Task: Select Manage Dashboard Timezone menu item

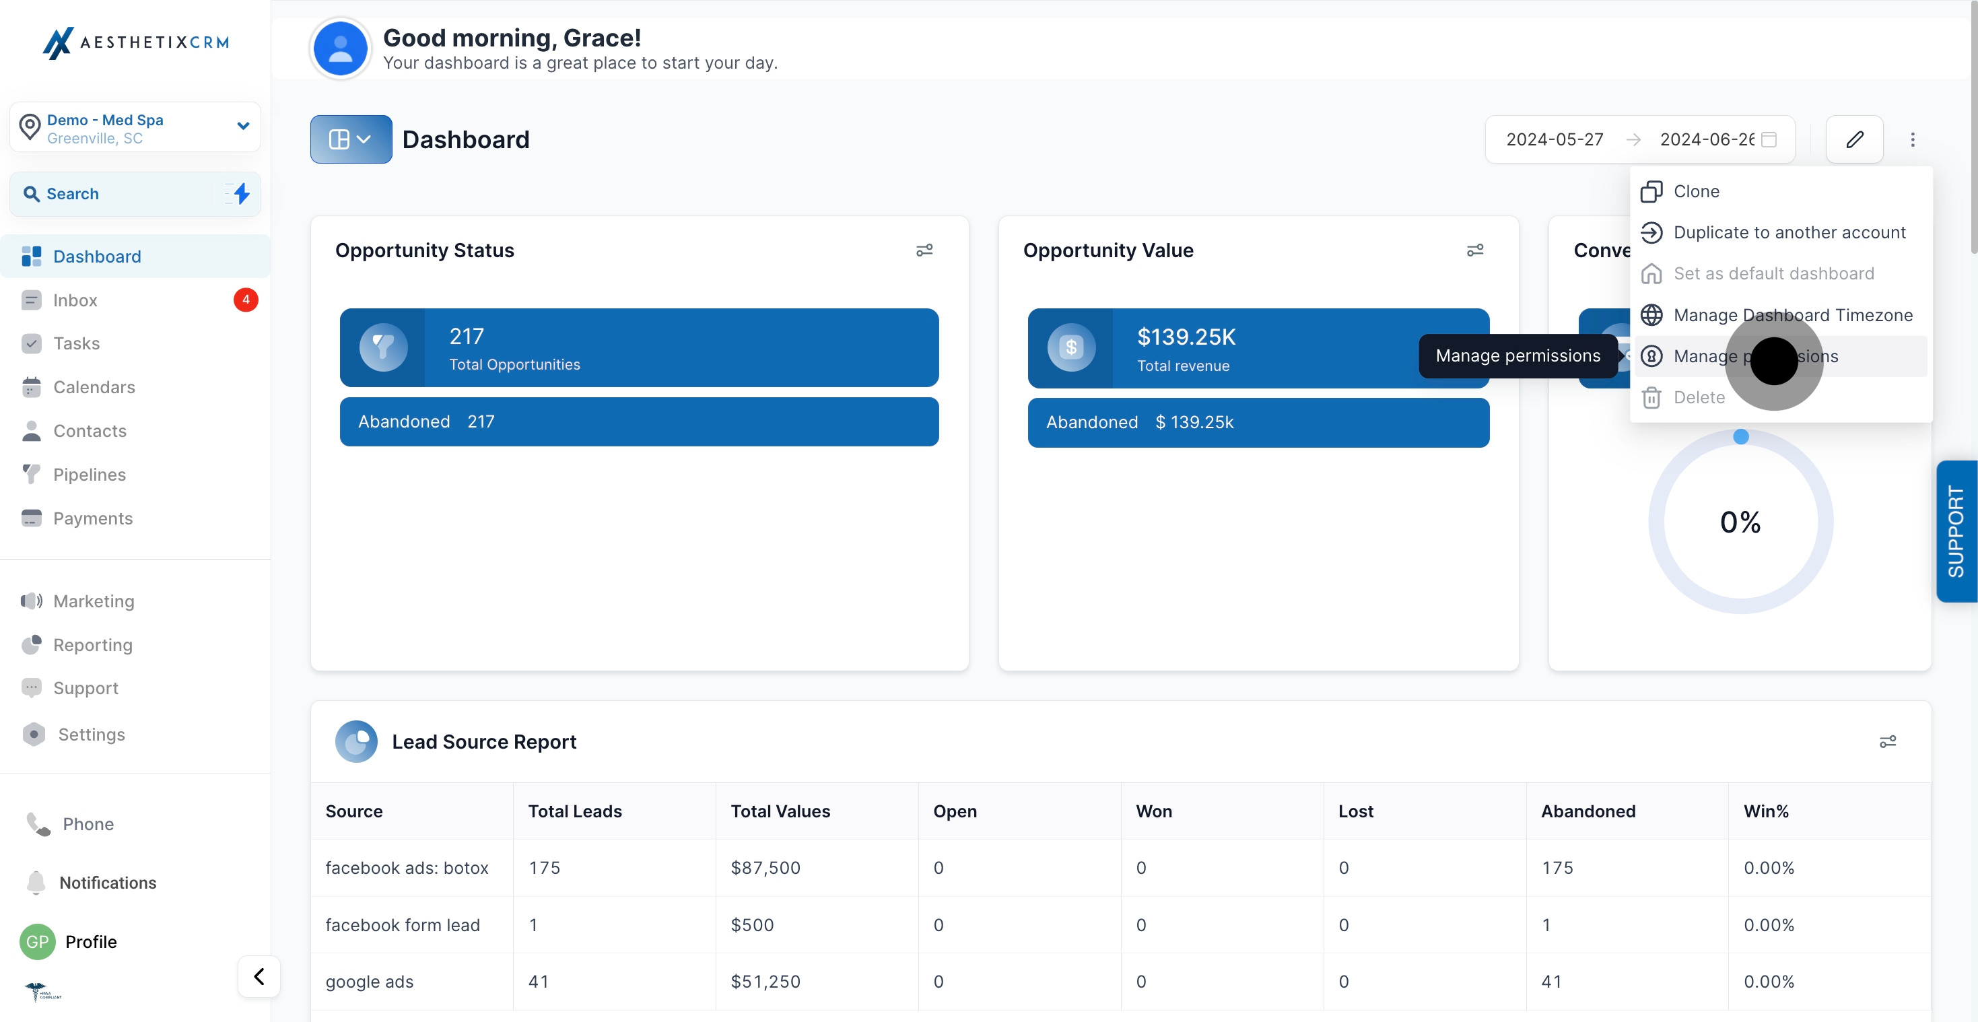Action: point(1792,315)
